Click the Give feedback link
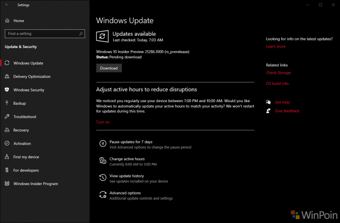The width and height of the screenshot is (340, 223). pos(287,111)
